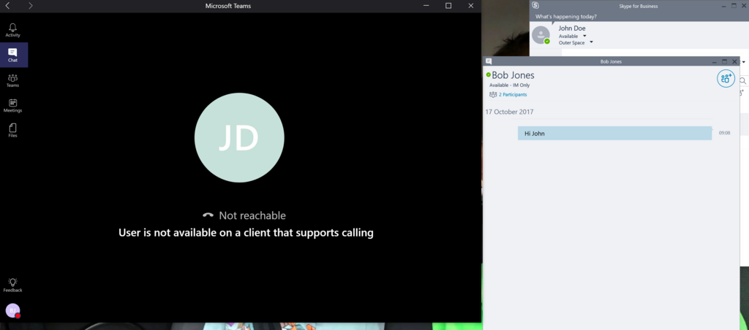The width and height of the screenshot is (749, 330).
Task: Select the Chat icon in Teams sidebar
Action: click(x=13, y=55)
